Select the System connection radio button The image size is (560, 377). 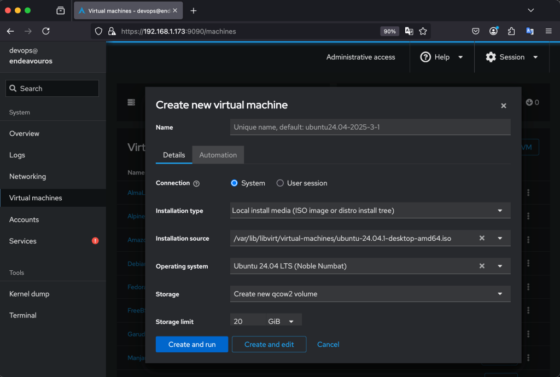point(235,183)
